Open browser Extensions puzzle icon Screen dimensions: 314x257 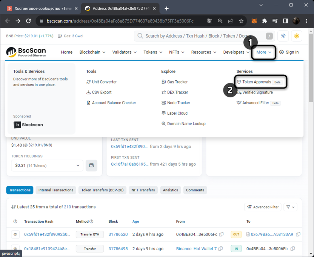(x=265, y=21)
